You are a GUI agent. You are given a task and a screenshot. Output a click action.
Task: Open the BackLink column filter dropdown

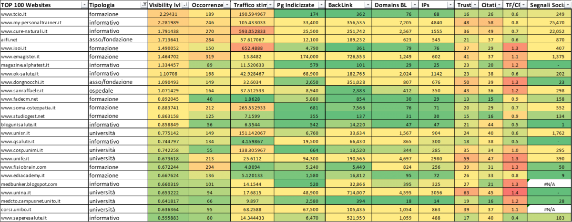point(368,5)
